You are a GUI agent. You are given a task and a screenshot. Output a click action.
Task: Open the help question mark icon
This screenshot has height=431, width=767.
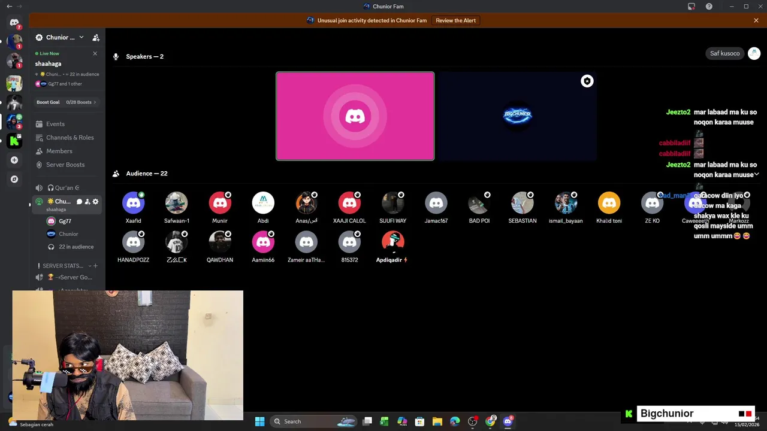(x=709, y=7)
